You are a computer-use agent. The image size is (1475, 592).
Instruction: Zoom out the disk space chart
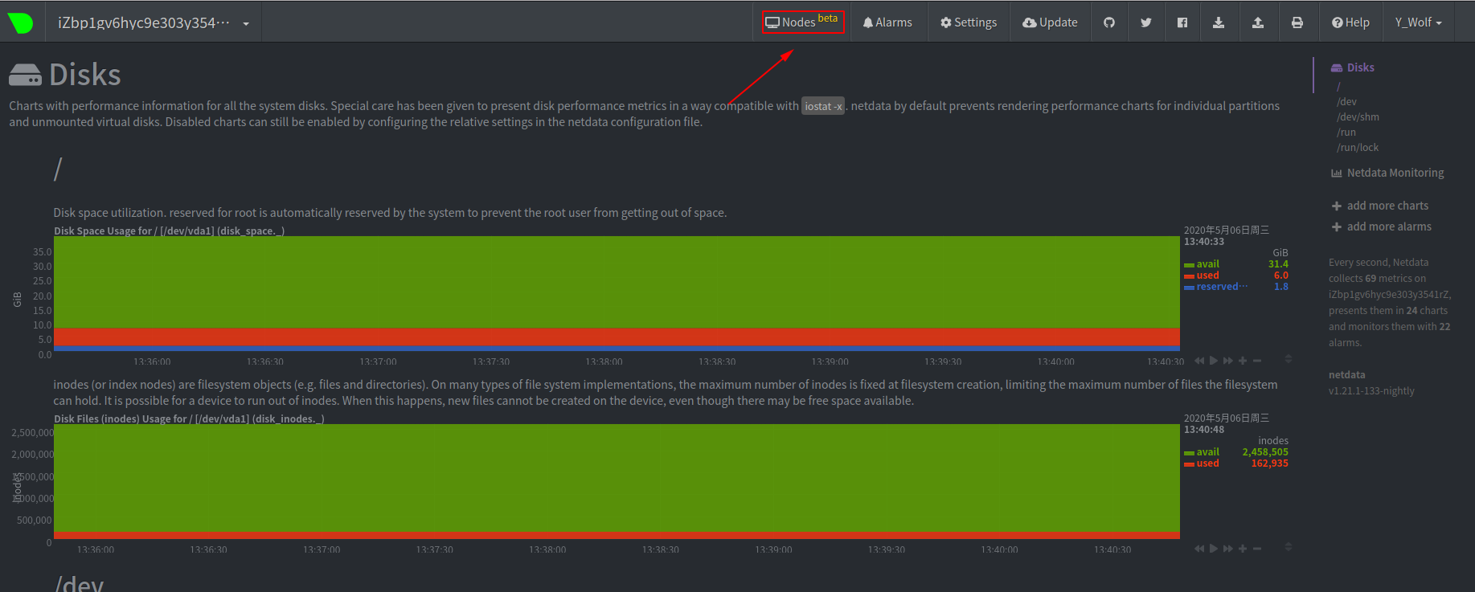(x=1257, y=361)
